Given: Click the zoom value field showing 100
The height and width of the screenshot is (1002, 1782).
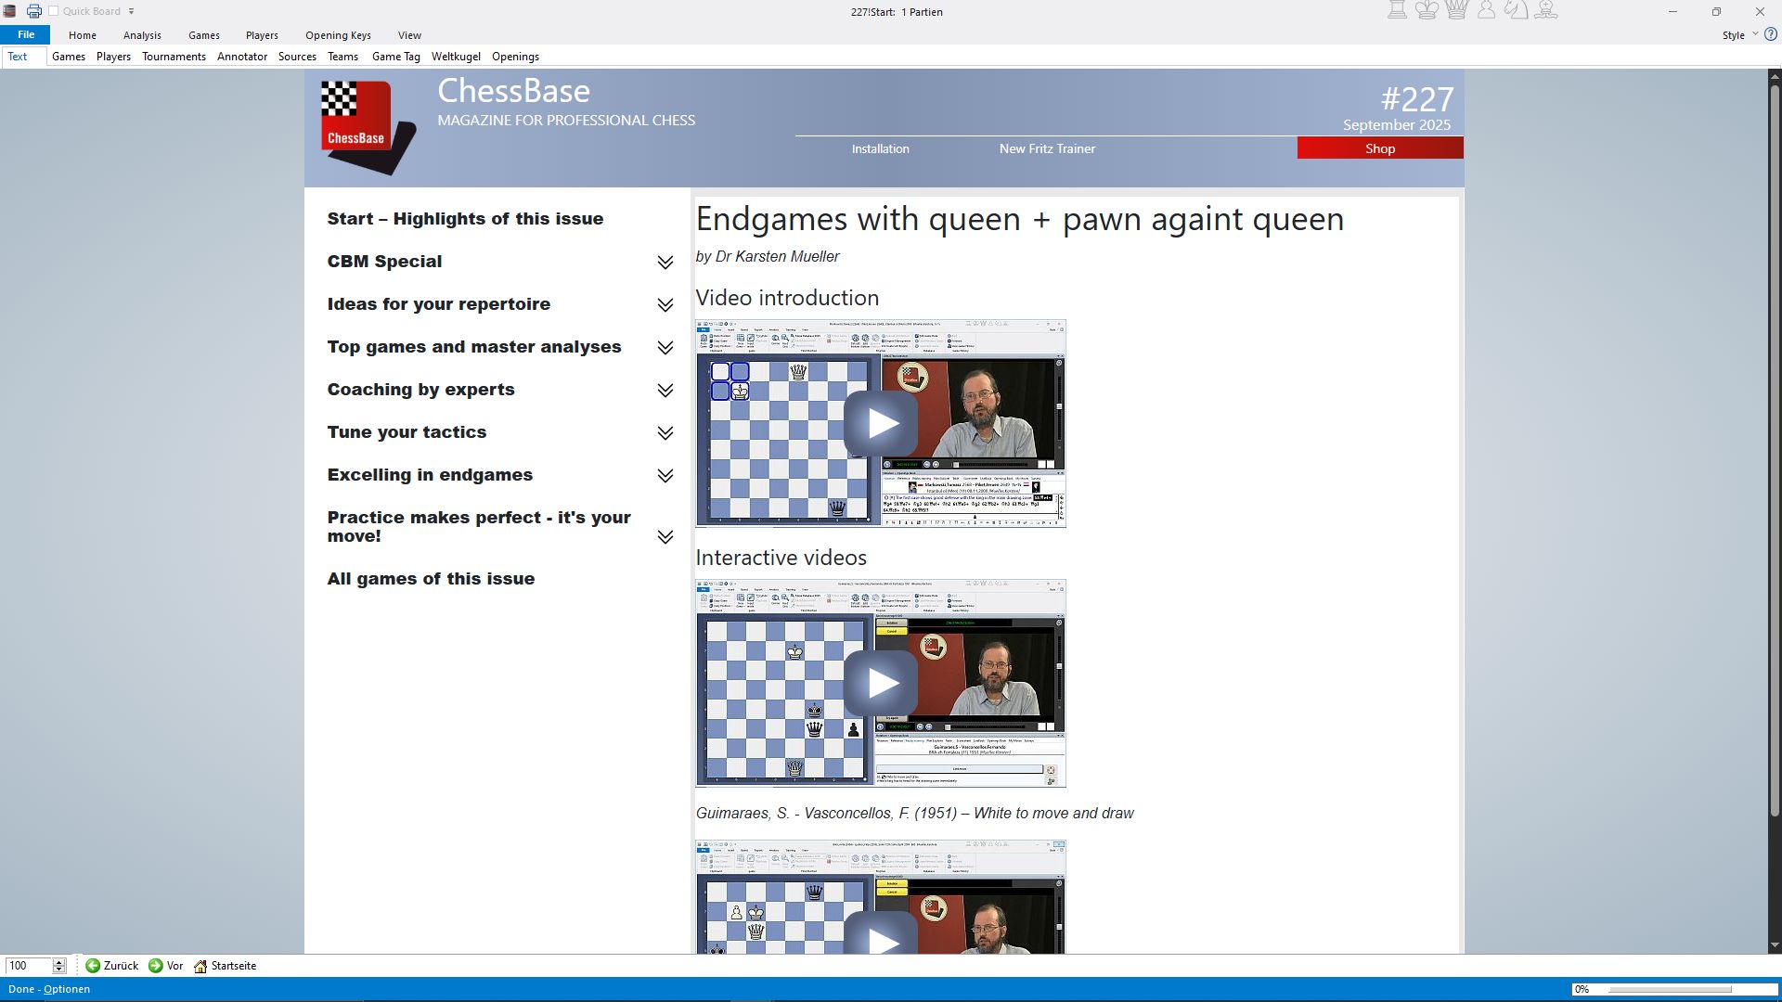Looking at the screenshot, I should pyautogui.click(x=28, y=966).
